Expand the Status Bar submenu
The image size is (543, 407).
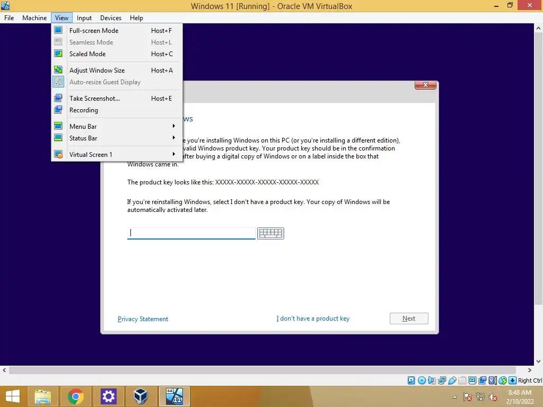(x=117, y=138)
